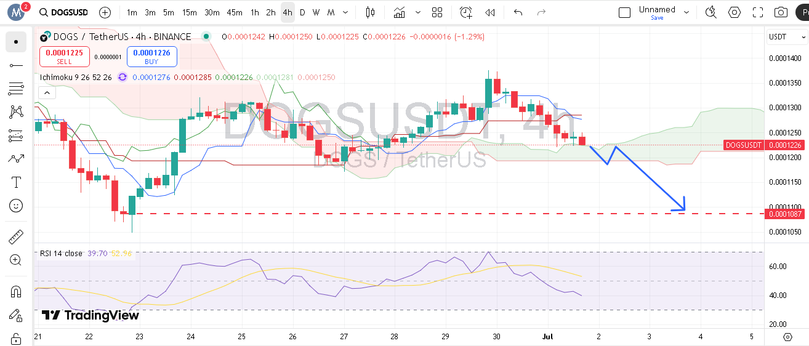Click the red SELL 0.0001225 button
Screen dimensions: 809x346
coord(65,57)
